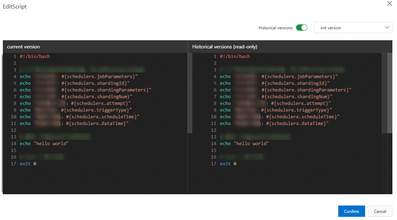Screen dimensions: 397x220
Task: Click the exit 0 line in current version
Action: (x=28, y=163)
